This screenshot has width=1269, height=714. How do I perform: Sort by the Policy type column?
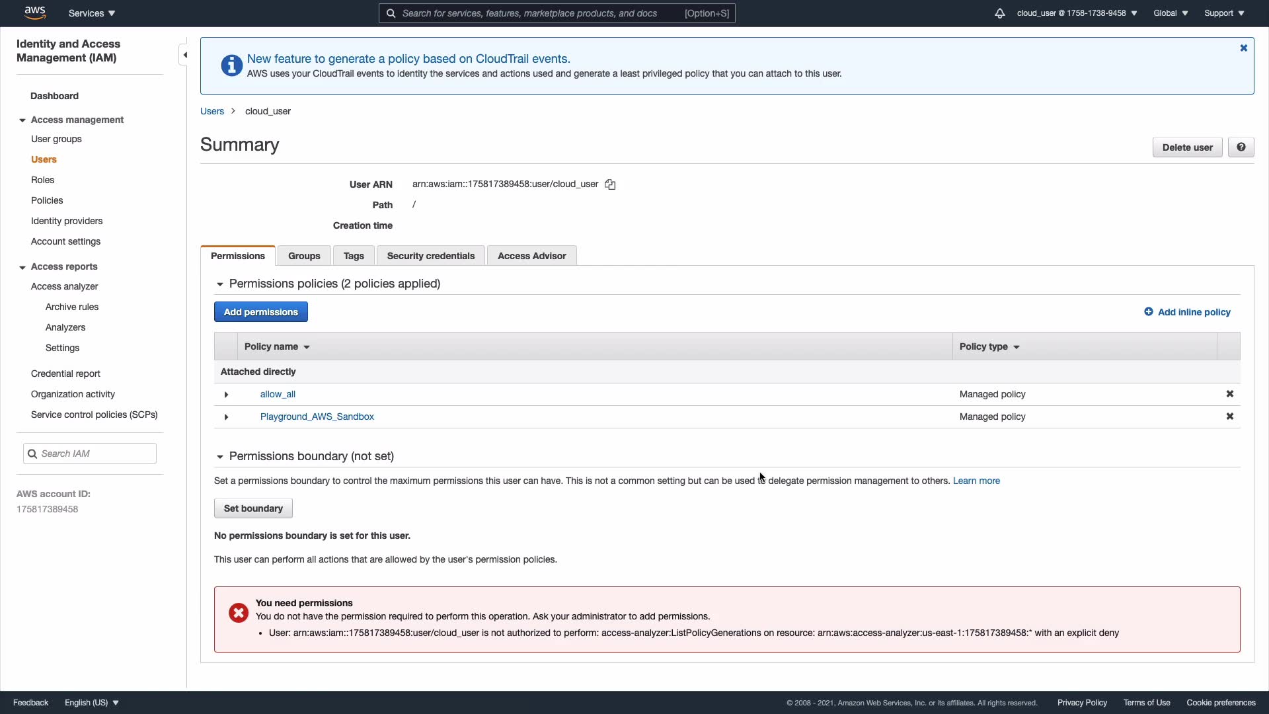pyautogui.click(x=989, y=346)
